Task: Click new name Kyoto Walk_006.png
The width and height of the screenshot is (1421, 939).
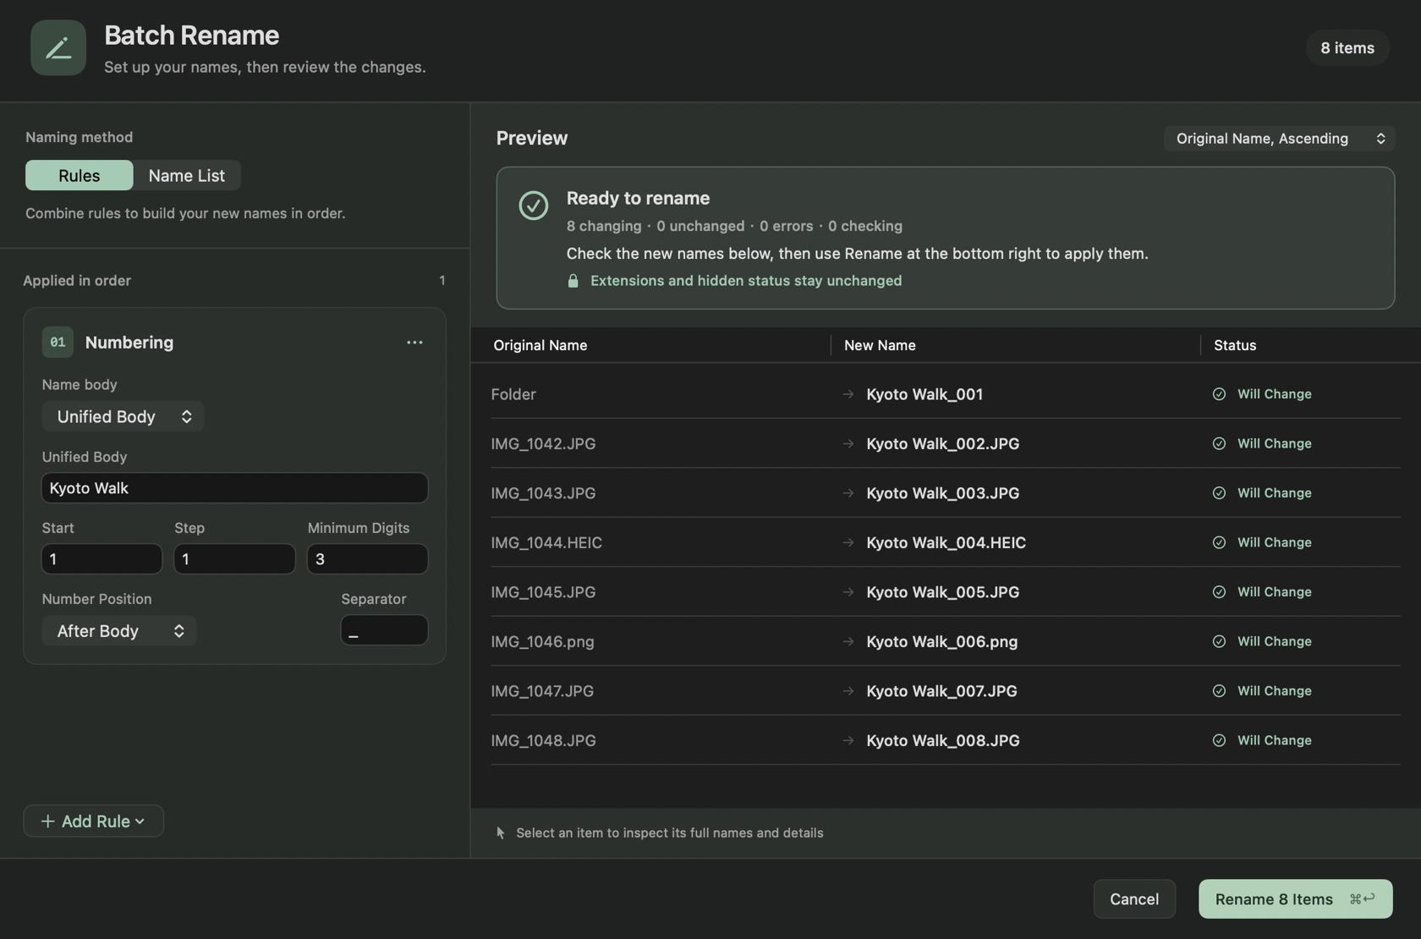Action: [x=941, y=641]
